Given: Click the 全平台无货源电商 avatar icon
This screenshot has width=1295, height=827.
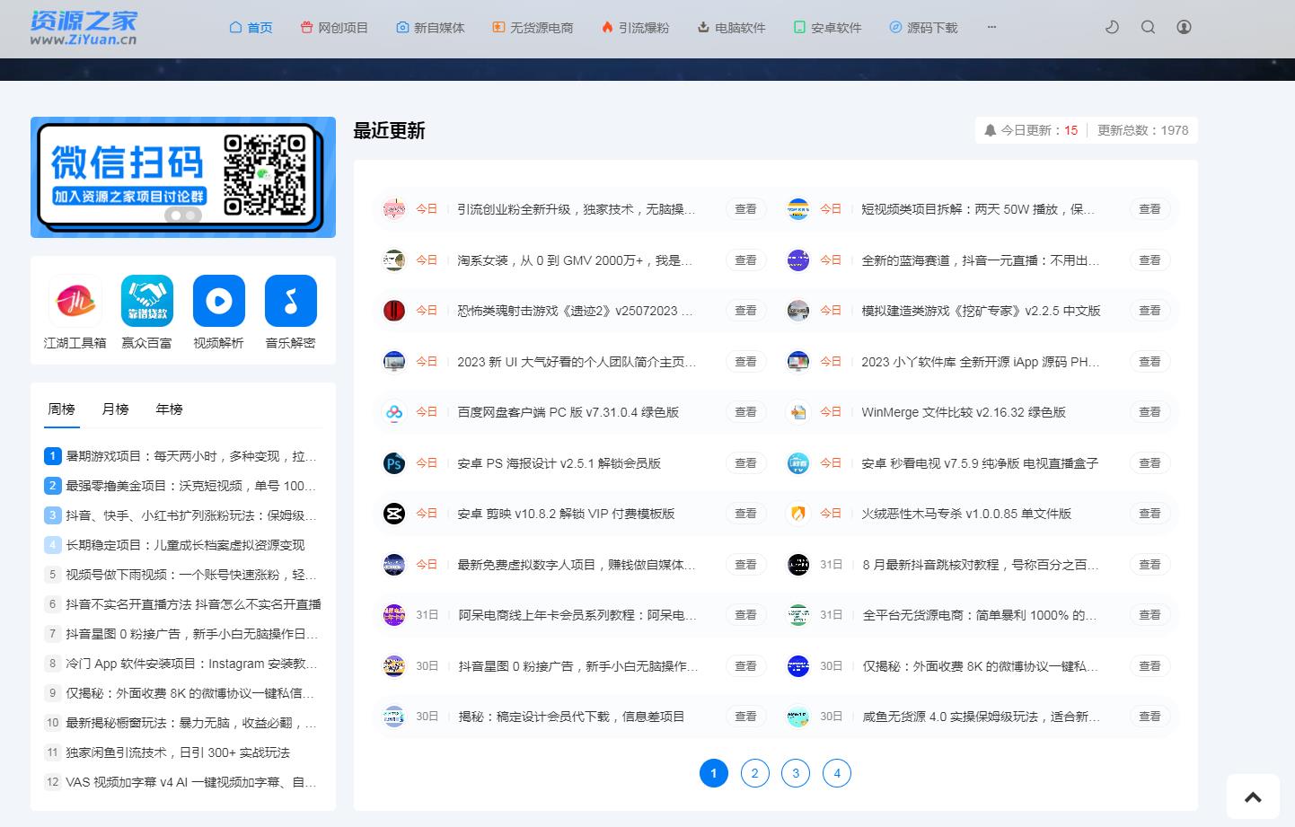Looking at the screenshot, I should pyautogui.click(x=797, y=615).
